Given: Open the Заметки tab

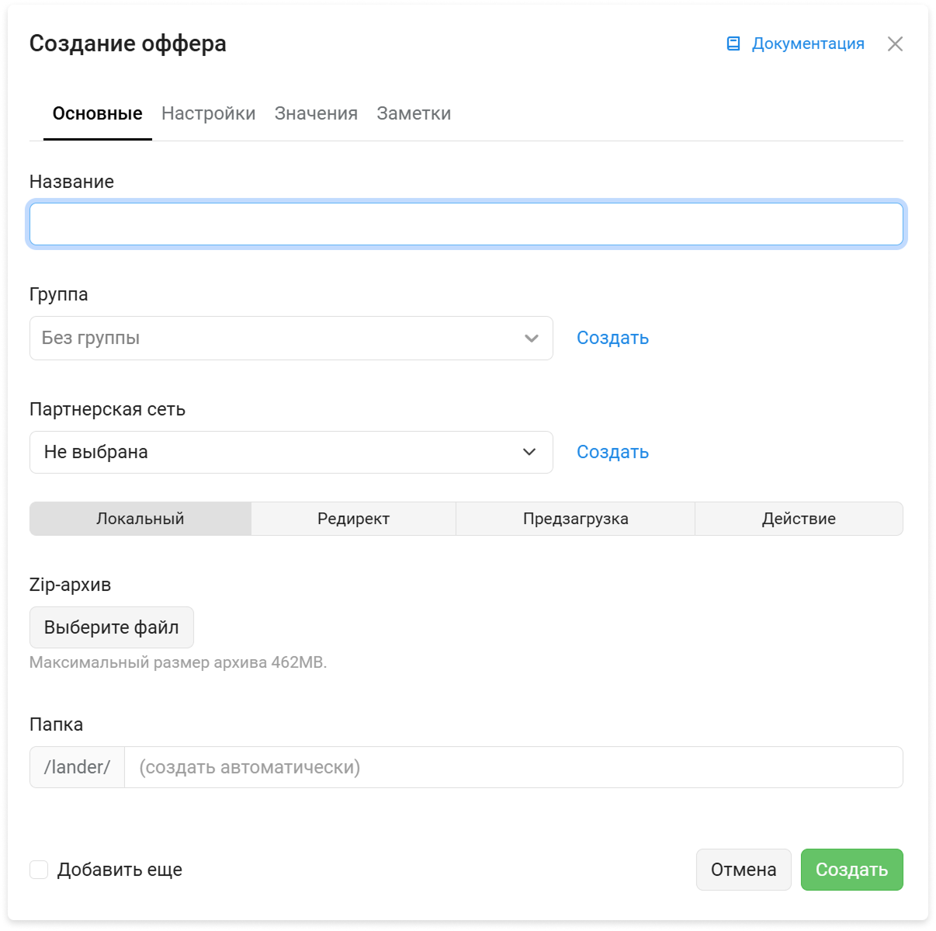Looking at the screenshot, I should pyautogui.click(x=414, y=113).
